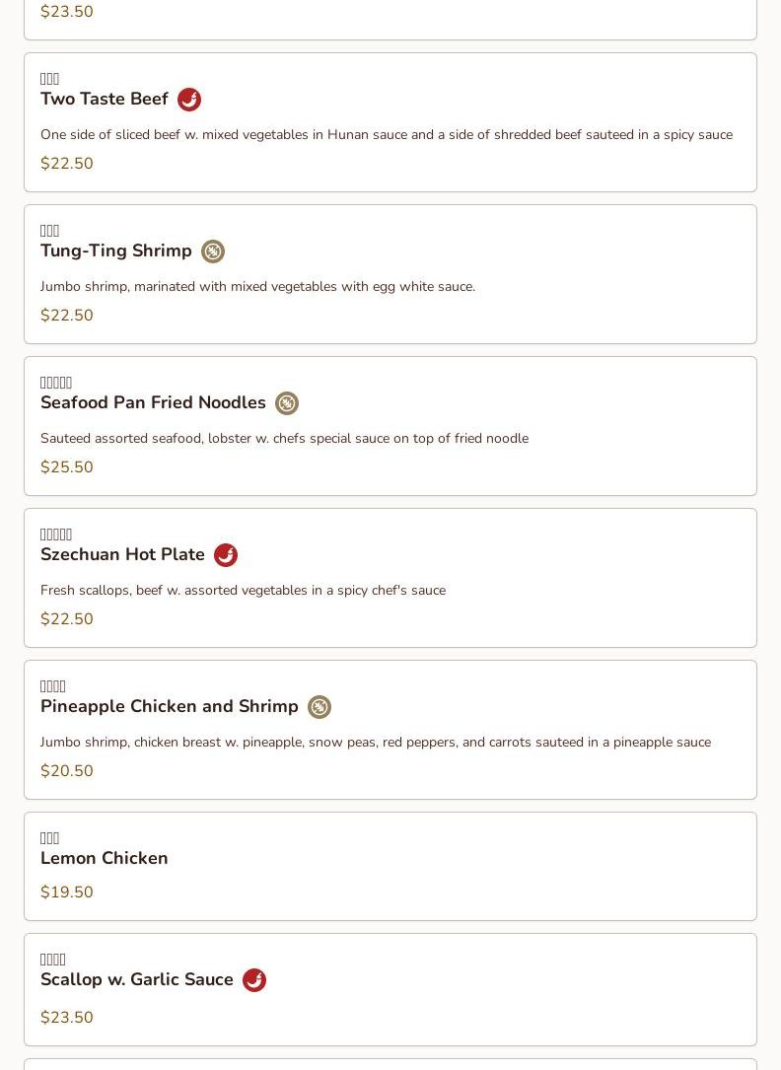This screenshot has width=781, height=1070.
Task: Click the Szechuan Hot Plate description text
Action: pyautogui.click(x=243, y=591)
